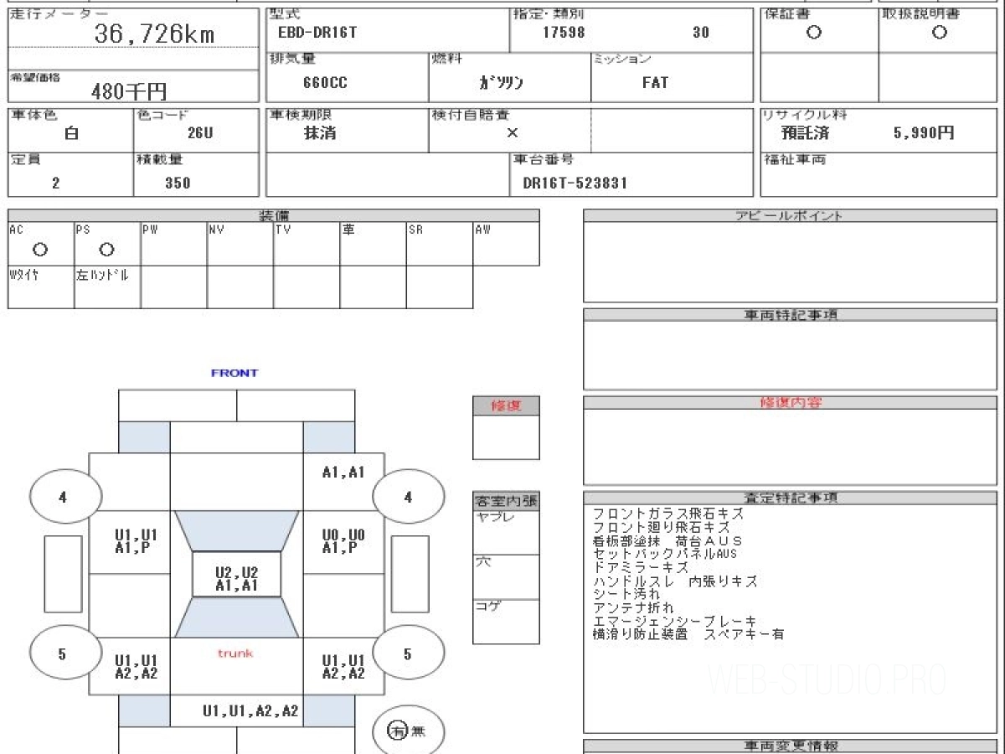Click the blue FRONT label on diagram

(234, 373)
